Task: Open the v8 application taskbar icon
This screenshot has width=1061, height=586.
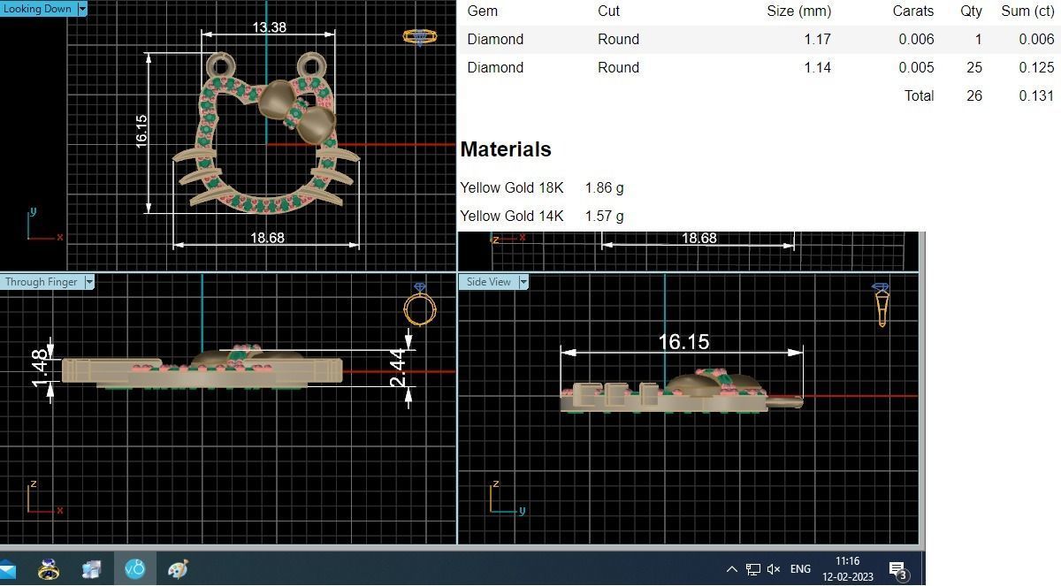Action: [x=134, y=569]
